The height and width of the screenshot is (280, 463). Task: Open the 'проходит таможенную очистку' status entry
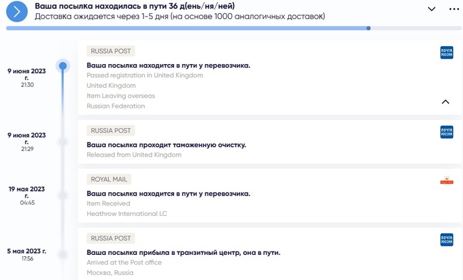coord(166,145)
